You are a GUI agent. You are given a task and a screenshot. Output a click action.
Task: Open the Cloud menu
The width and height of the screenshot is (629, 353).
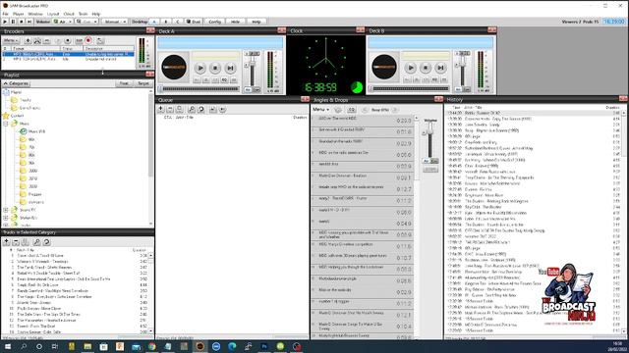coord(69,14)
